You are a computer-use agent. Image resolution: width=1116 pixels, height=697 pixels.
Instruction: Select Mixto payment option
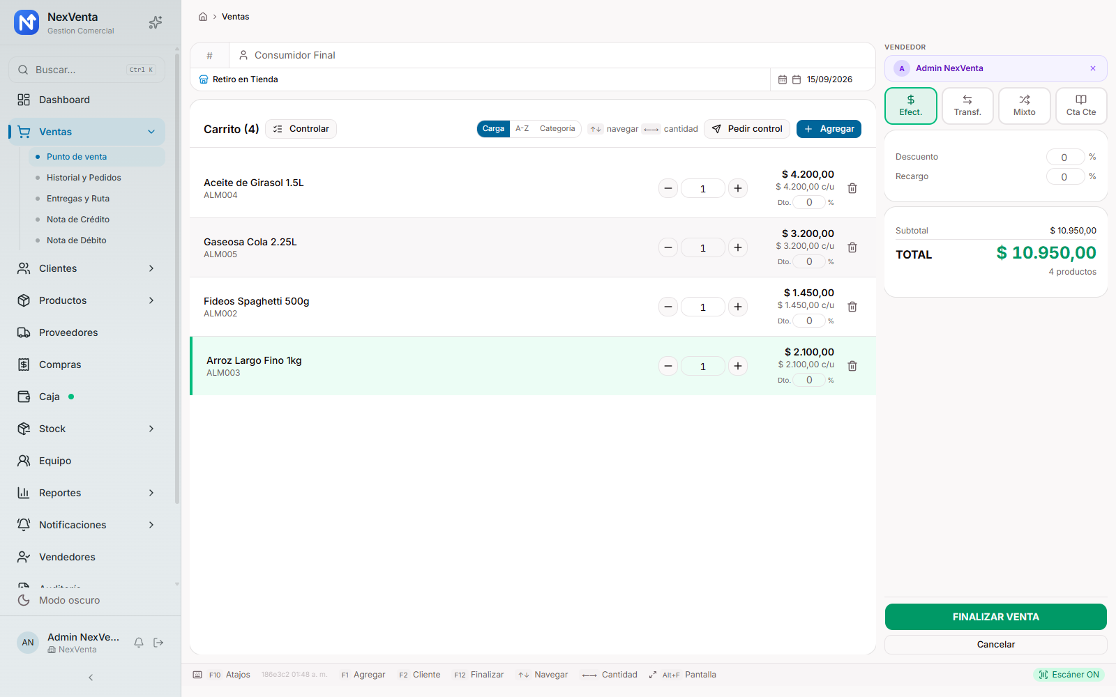(x=1025, y=106)
